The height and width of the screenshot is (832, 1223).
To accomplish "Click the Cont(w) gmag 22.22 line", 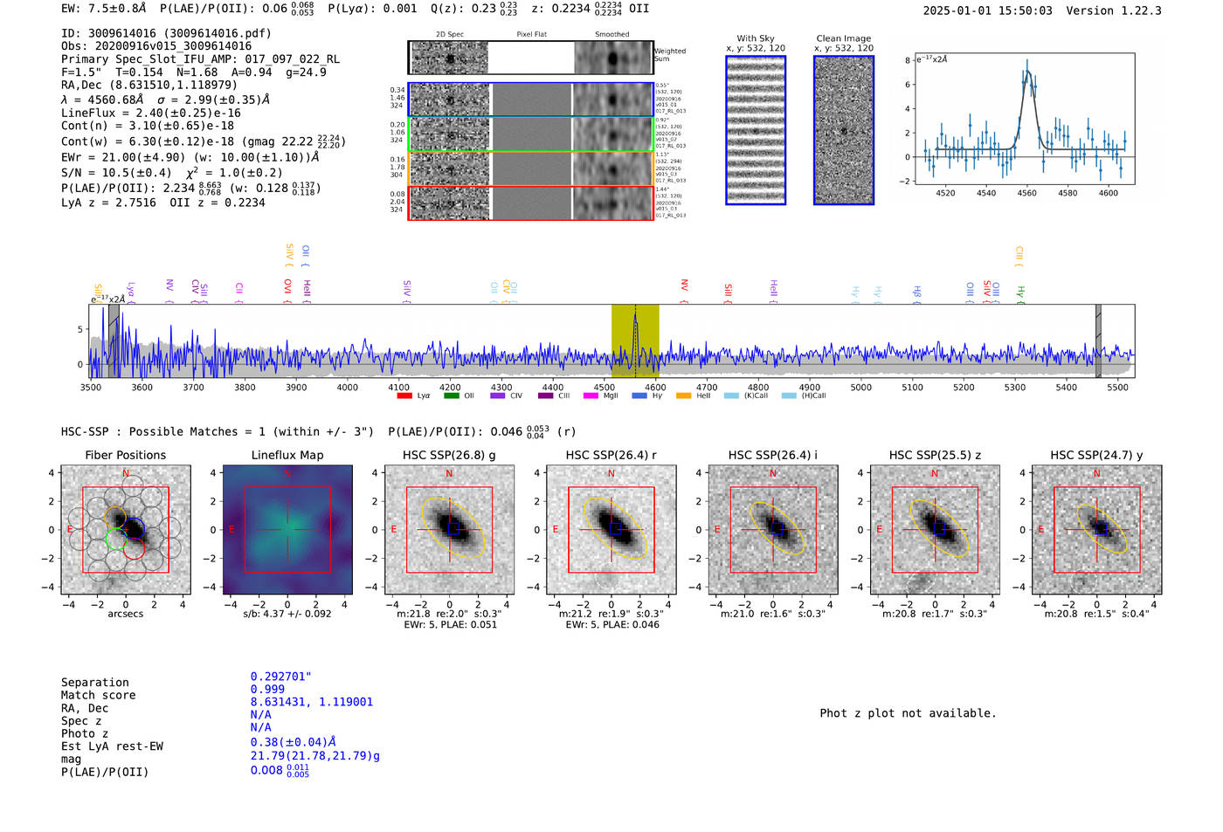I will (x=204, y=141).
